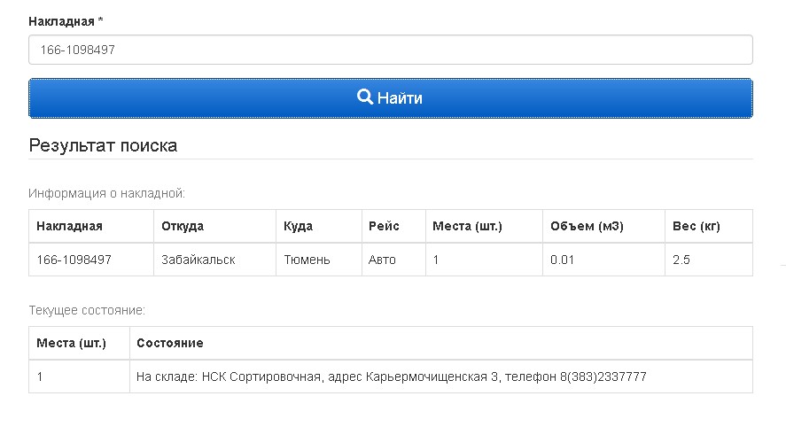Select the Забайкальск origin cell
Image resolution: width=786 pixels, height=427 pixels.
coord(198,260)
